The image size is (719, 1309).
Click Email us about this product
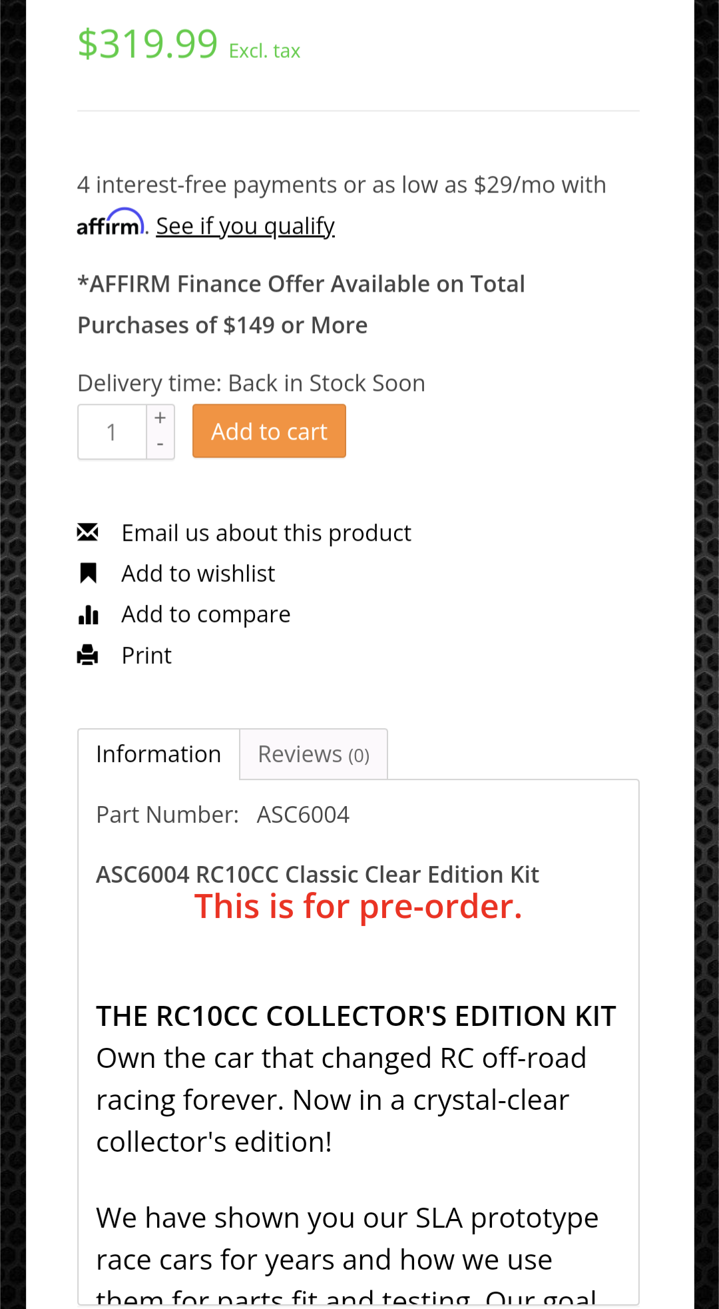[x=266, y=533]
